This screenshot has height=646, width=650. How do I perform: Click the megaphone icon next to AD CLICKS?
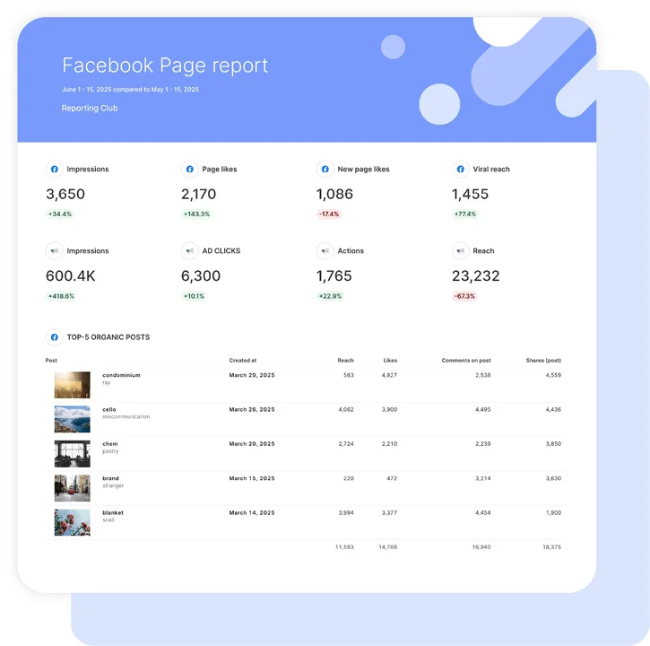click(x=190, y=251)
